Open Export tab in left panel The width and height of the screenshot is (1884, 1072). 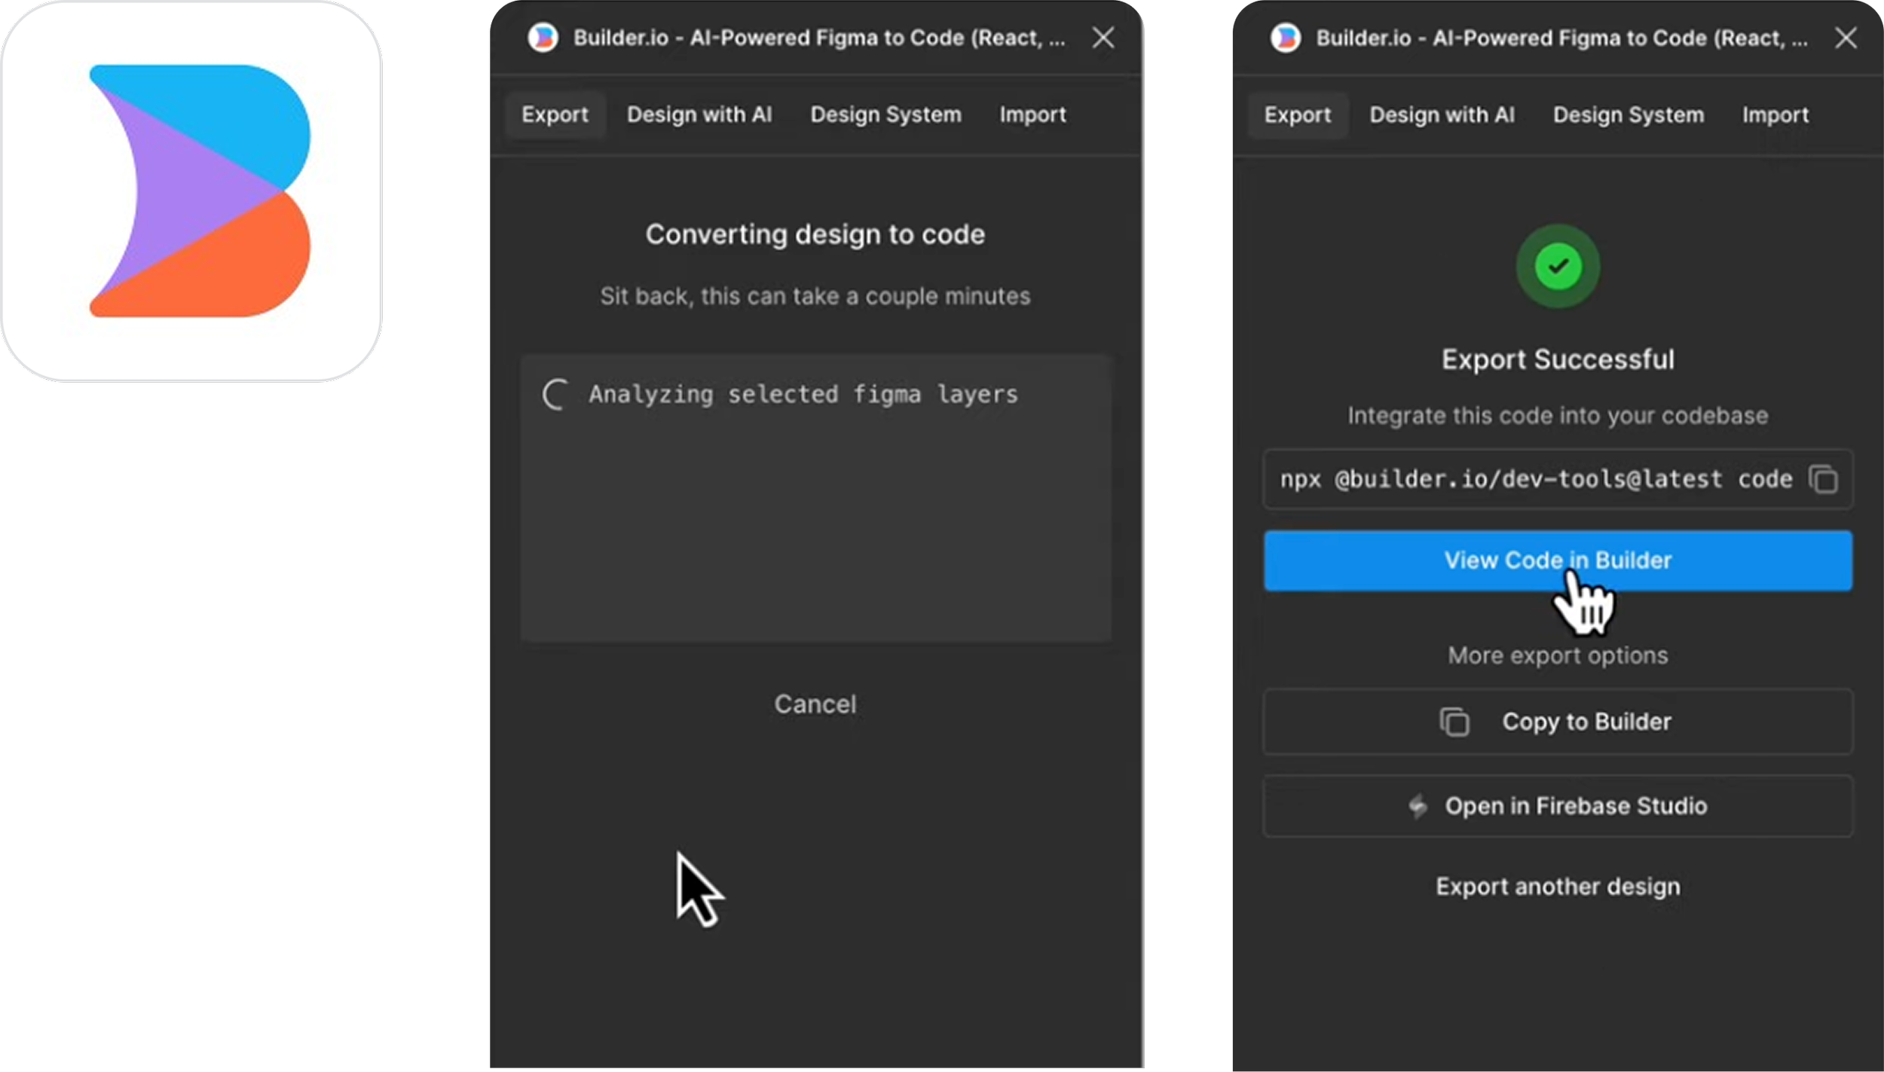555,115
